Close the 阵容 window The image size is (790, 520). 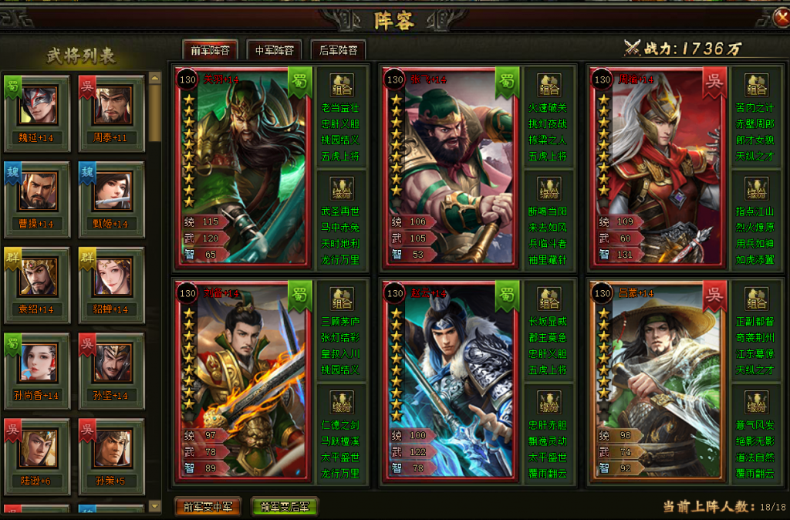pos(781,19)
